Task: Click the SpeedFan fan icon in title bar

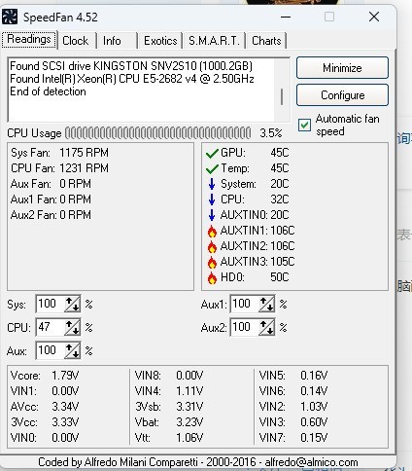Action: (x=10, y=17)
